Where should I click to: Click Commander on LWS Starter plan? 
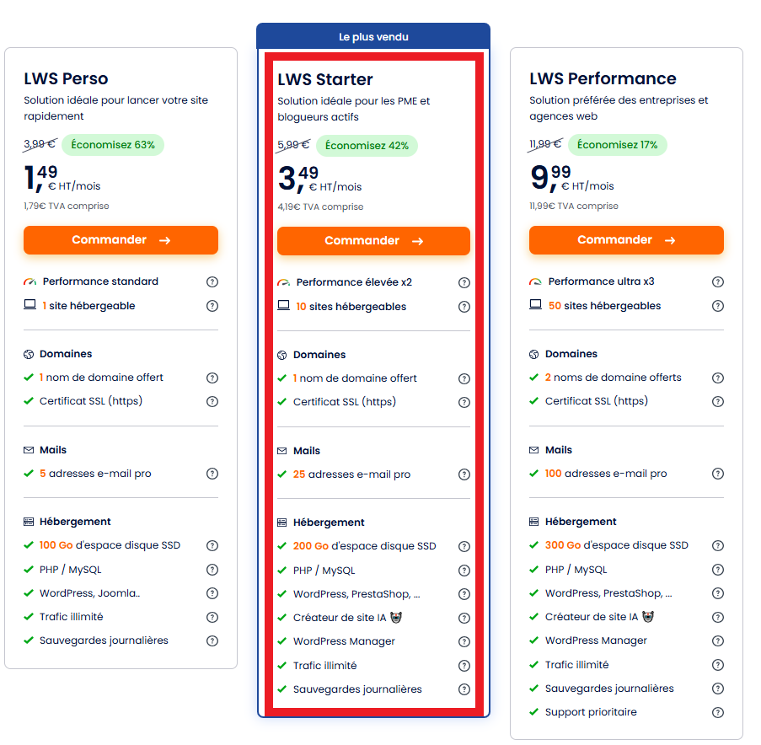point(373,241)
